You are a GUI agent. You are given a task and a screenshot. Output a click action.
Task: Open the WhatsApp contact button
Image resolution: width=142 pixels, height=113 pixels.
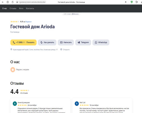coord(101,42)
